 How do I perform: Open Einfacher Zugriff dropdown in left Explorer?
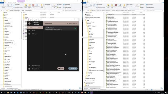[47, 6]
